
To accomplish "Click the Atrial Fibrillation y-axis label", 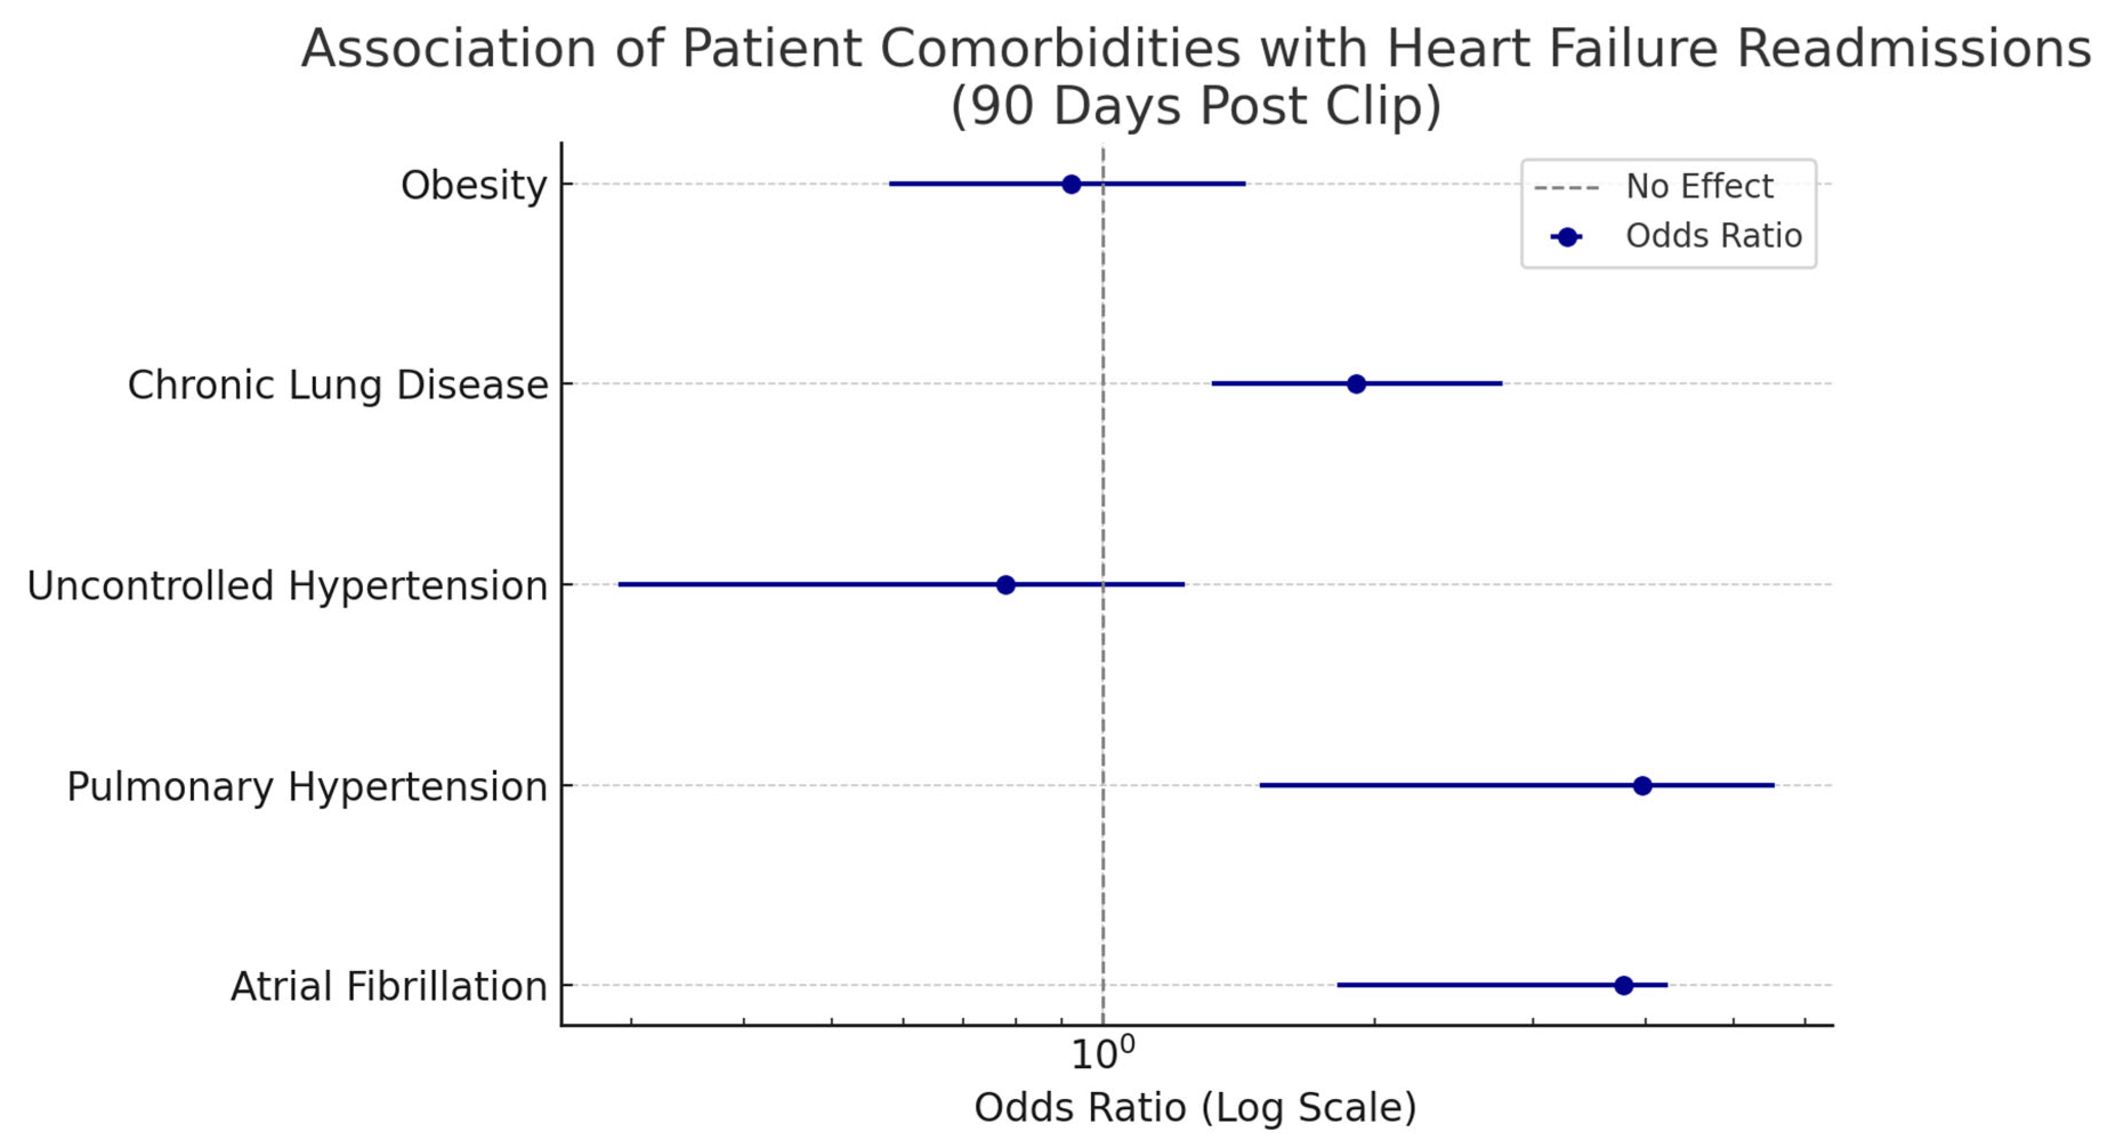I will click(388, 987).
